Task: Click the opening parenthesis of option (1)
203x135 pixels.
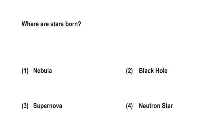Action: coord(22,71)
